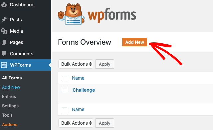
Task: Check the Challenge form checkbox
Action: coord(65,90)
